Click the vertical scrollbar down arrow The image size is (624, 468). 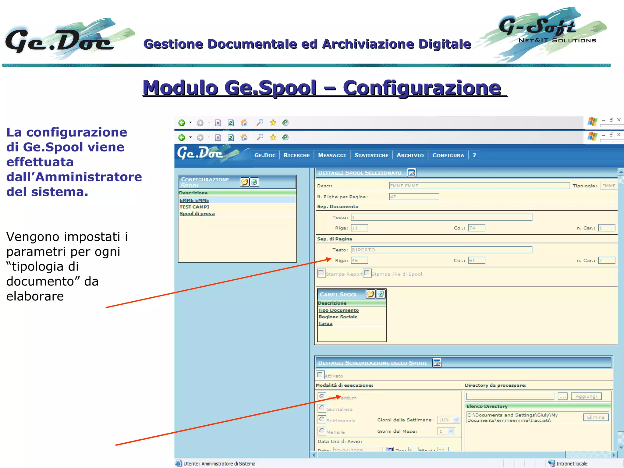click(x=621, y=447)
